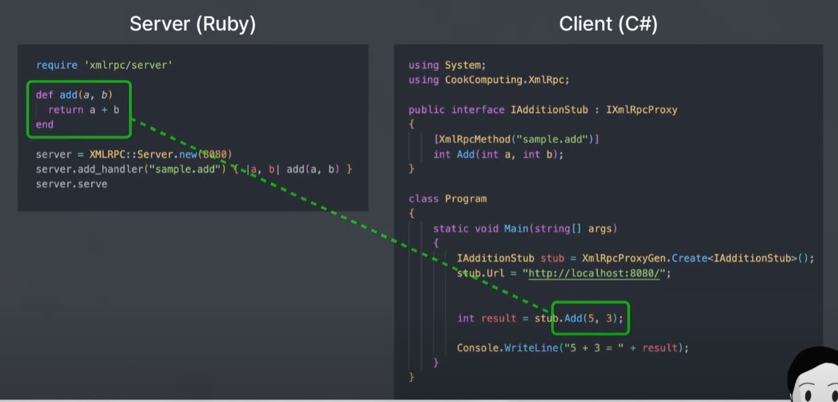This screenshot has height=402, width=838.
Task: Click the line "require 'xmlrpc/server'"
Action: [104, 65]
